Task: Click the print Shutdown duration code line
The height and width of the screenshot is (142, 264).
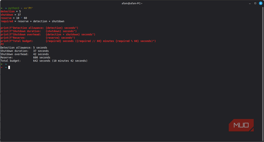Action: tap(38, 31)
